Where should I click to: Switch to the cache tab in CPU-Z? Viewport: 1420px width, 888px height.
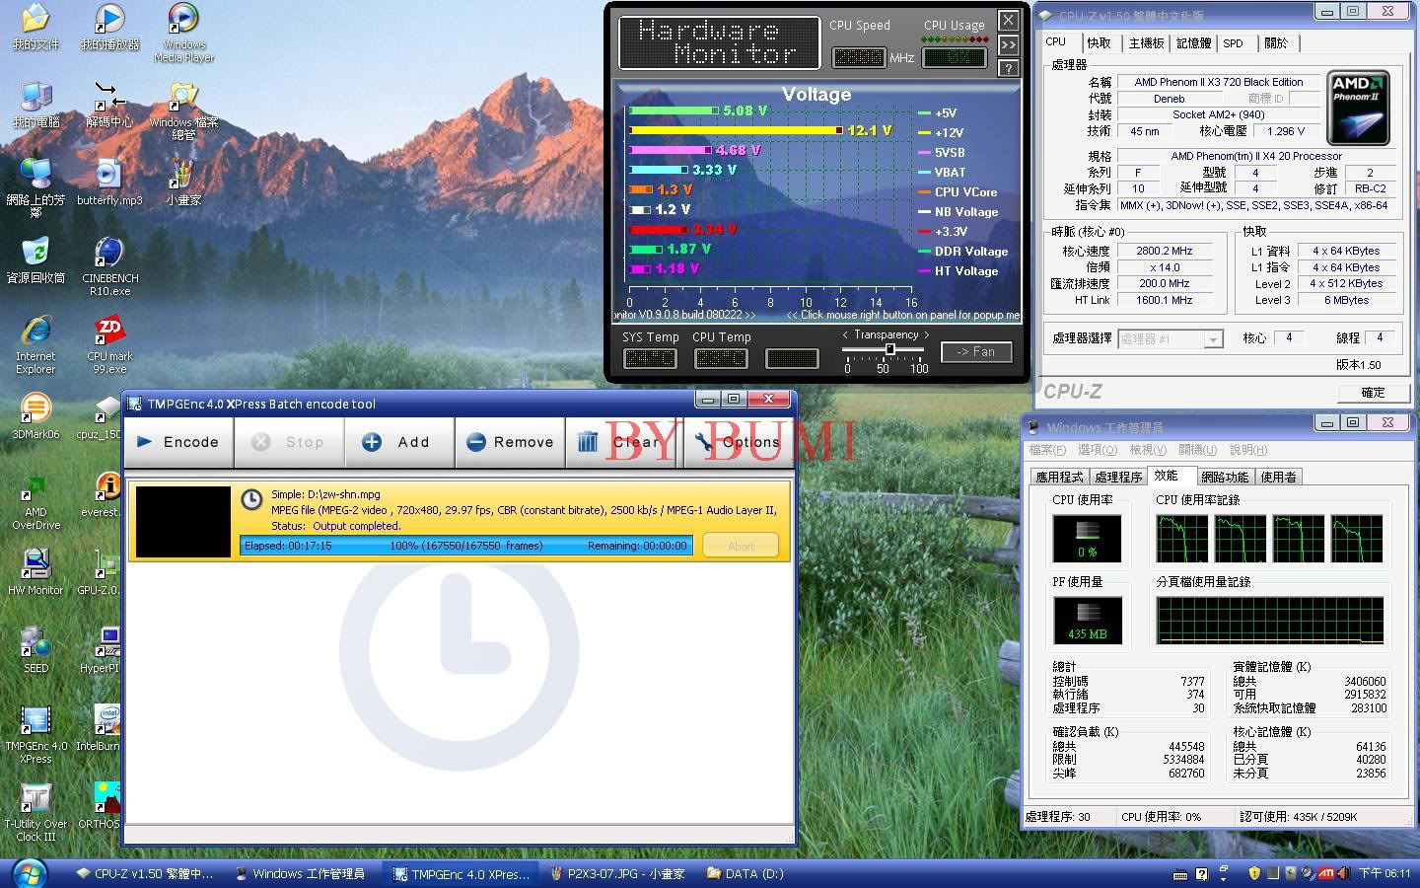(1099, 43)
